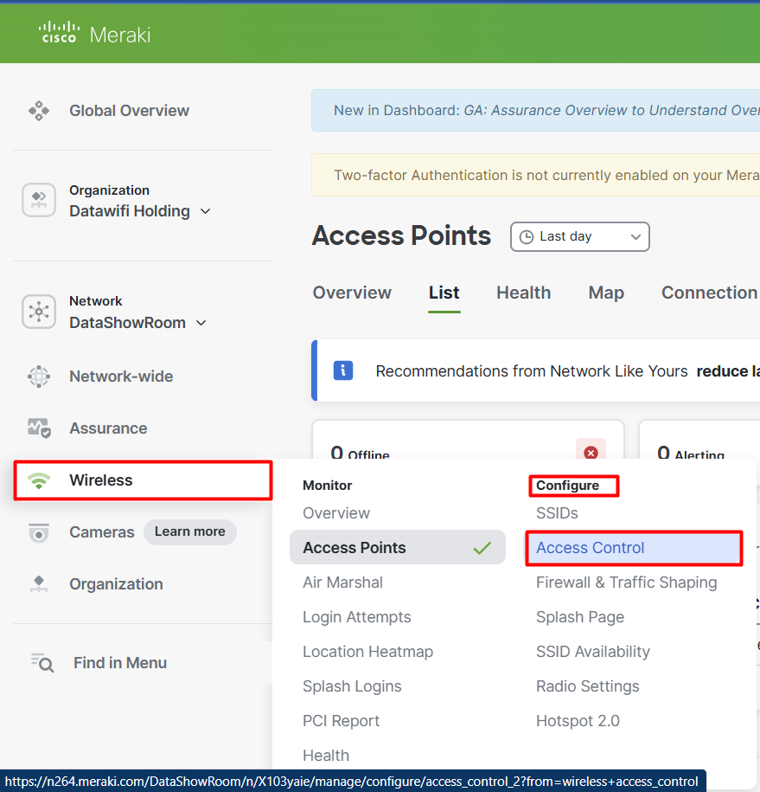760x792 pixels.
Task: Open Login Attempts from Monitor menu
Action: point(357,617)
